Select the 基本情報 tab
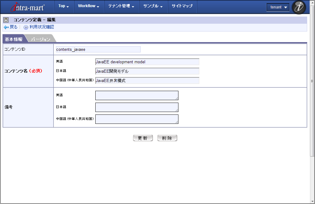 13,39
